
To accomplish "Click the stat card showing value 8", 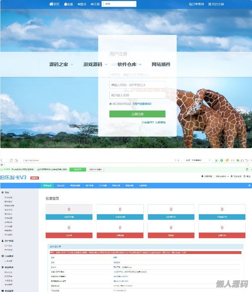I will tap(171, 231).
